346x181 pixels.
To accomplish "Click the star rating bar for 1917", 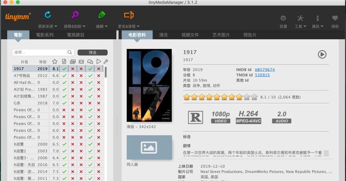I will (220, 97).
